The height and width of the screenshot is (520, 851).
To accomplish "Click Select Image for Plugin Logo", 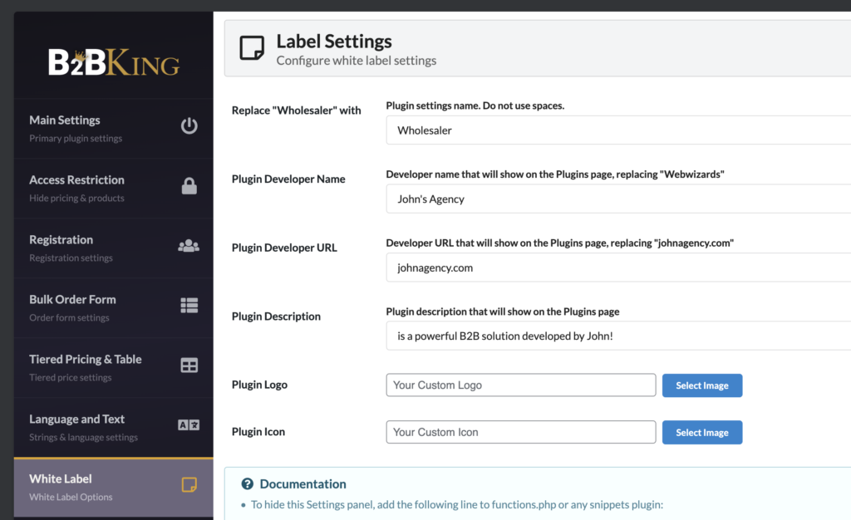I will tap(702, 385).
